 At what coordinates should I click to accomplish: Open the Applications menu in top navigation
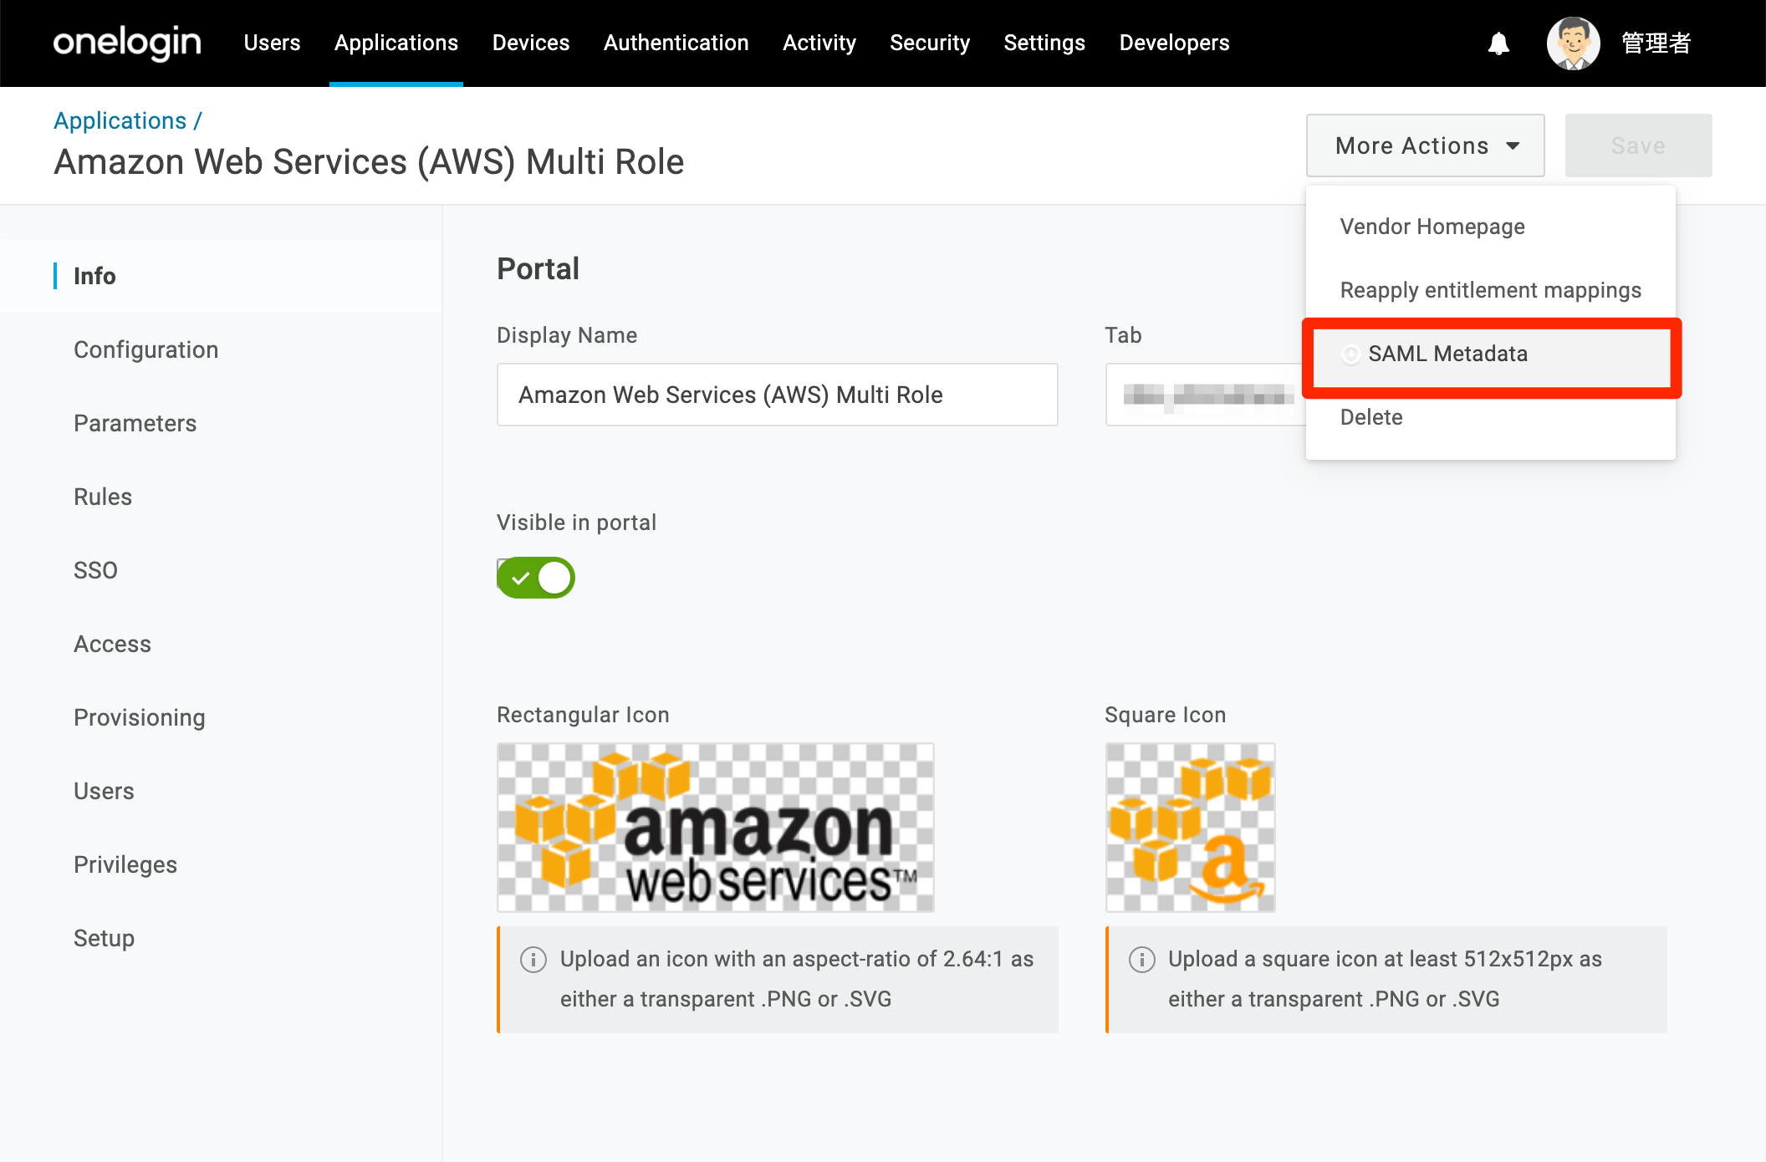[x=396, y=43]
